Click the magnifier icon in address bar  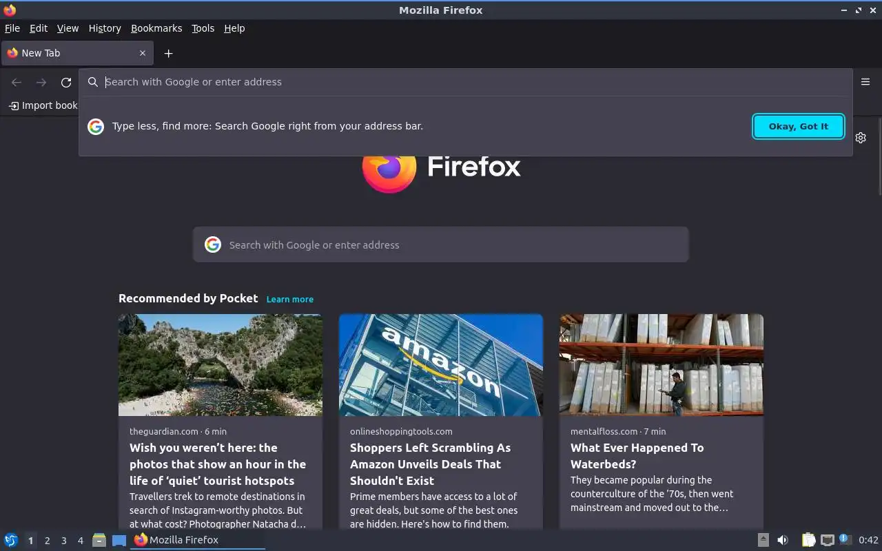coord(93,82)
